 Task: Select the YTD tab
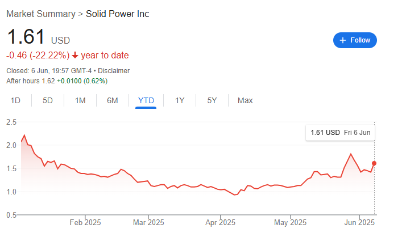coord(146,100)
